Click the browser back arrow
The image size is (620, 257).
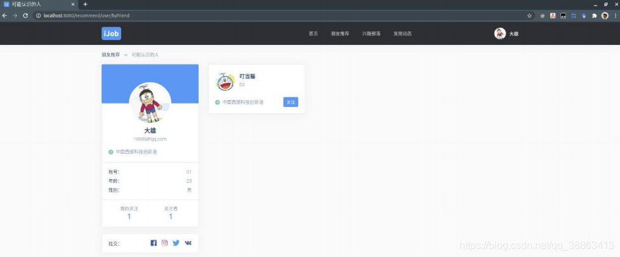point(4,15)
